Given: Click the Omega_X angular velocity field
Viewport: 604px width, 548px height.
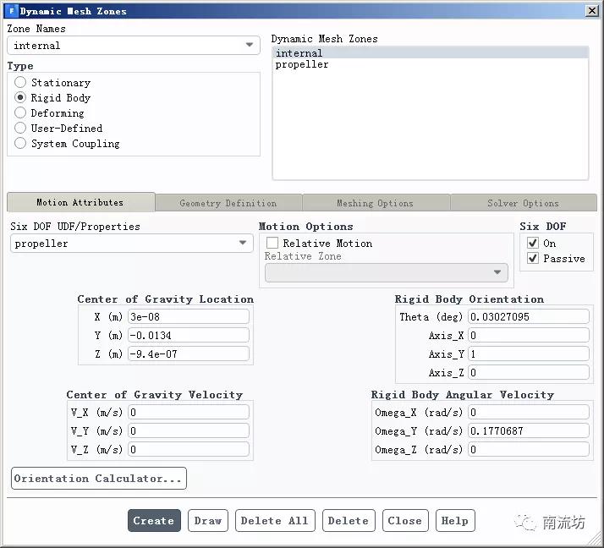Looking at the screenshot, I should click(529, 412).
